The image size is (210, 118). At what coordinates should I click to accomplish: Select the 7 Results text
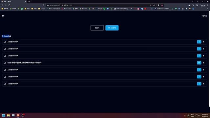[6, 36]
